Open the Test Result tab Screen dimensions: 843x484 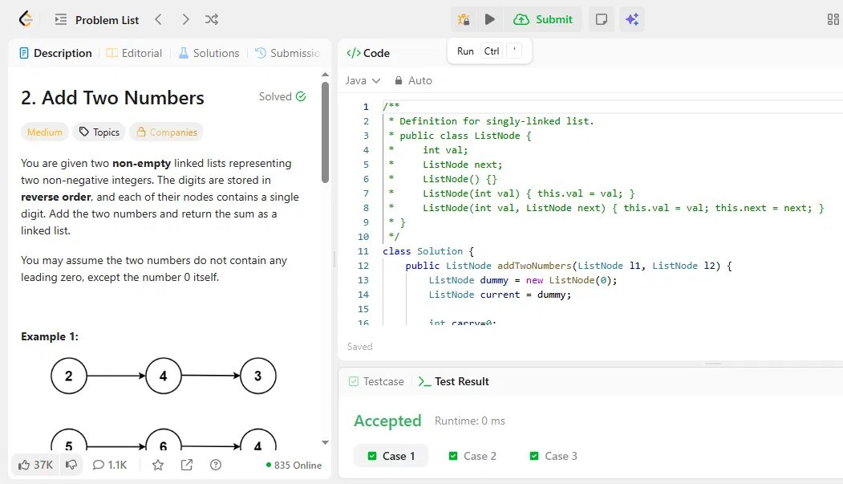coord(454,381)
